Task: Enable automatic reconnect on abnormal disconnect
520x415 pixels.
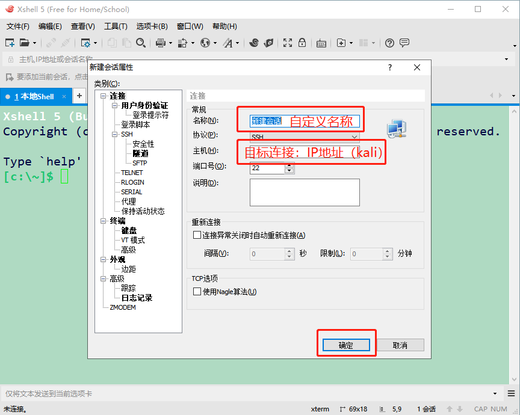Action: [197, 235]
